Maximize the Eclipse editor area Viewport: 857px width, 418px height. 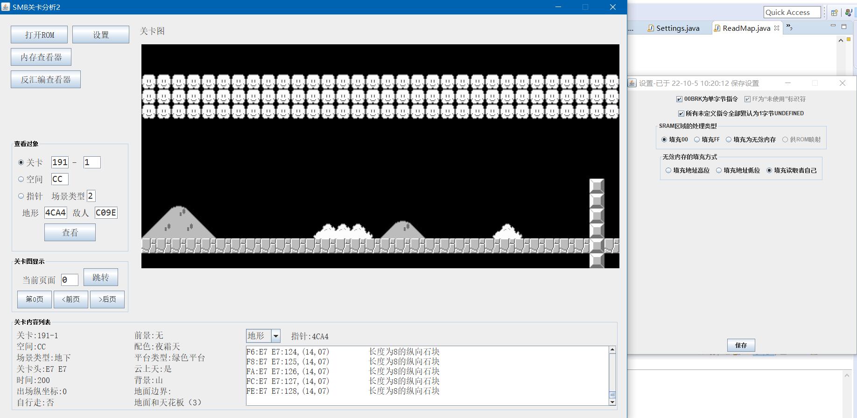click(844, 27)
